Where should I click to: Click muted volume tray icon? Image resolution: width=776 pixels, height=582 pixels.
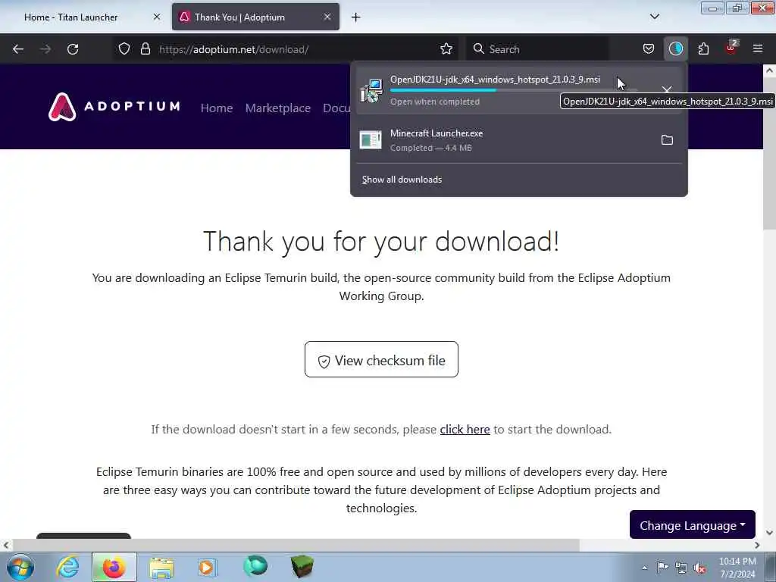click(x=699, y=568)
